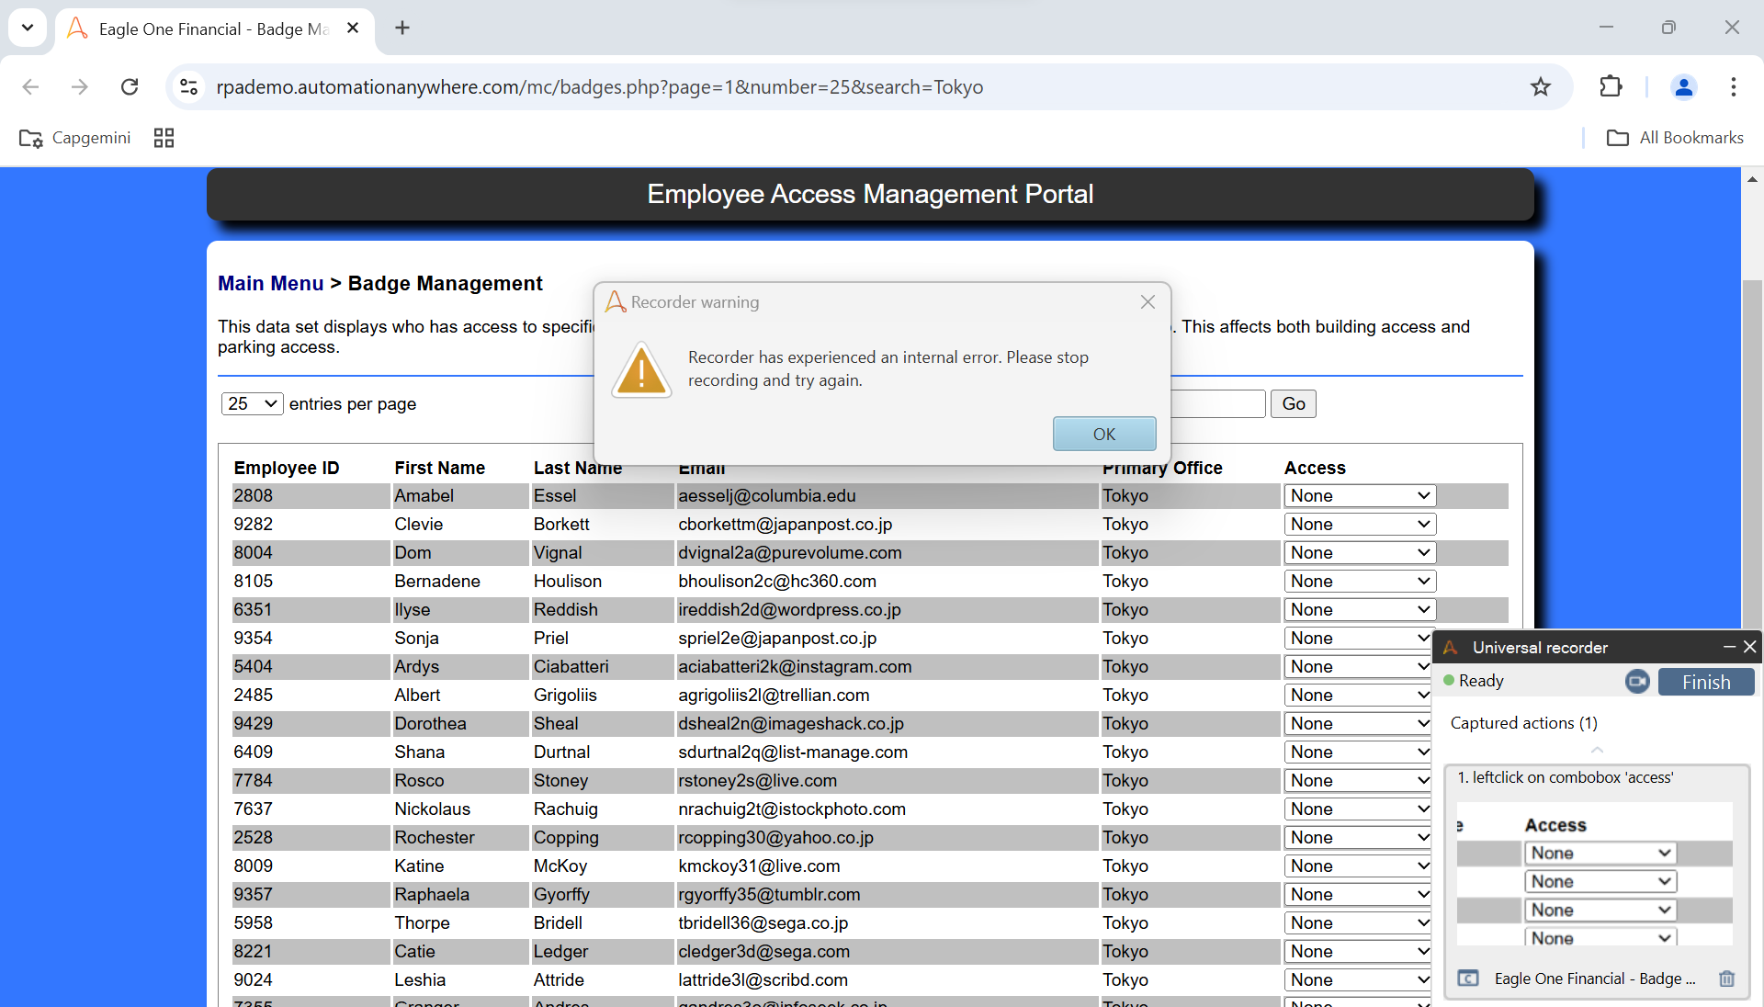
Task: Click the First Name column header
Action: click(x=440, y=468)
